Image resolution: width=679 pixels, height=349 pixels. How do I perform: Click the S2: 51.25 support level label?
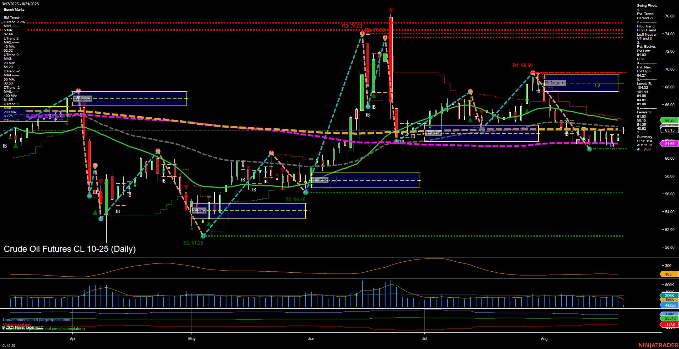[193, 243]
